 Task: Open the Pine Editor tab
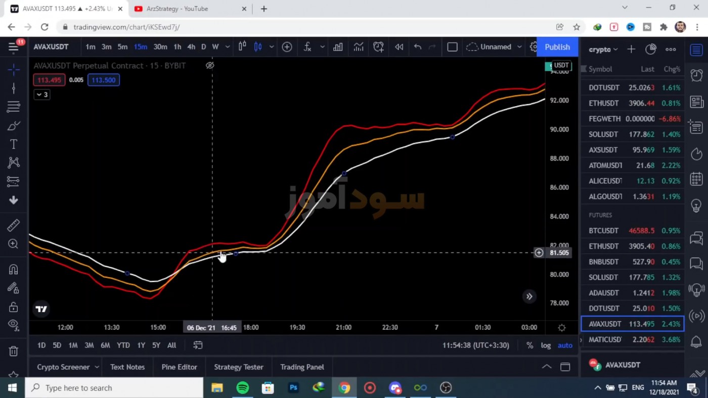pos(179,367)
